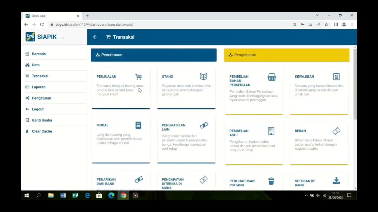The height and width of the screenshot is (212, 378).
Task: Open the KEWAJIBAN card title
Action: 304,77
